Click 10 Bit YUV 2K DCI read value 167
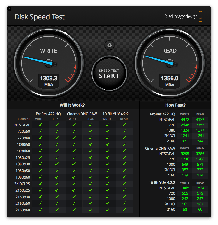This screenshot has width=218, height=225. [200, 204]
